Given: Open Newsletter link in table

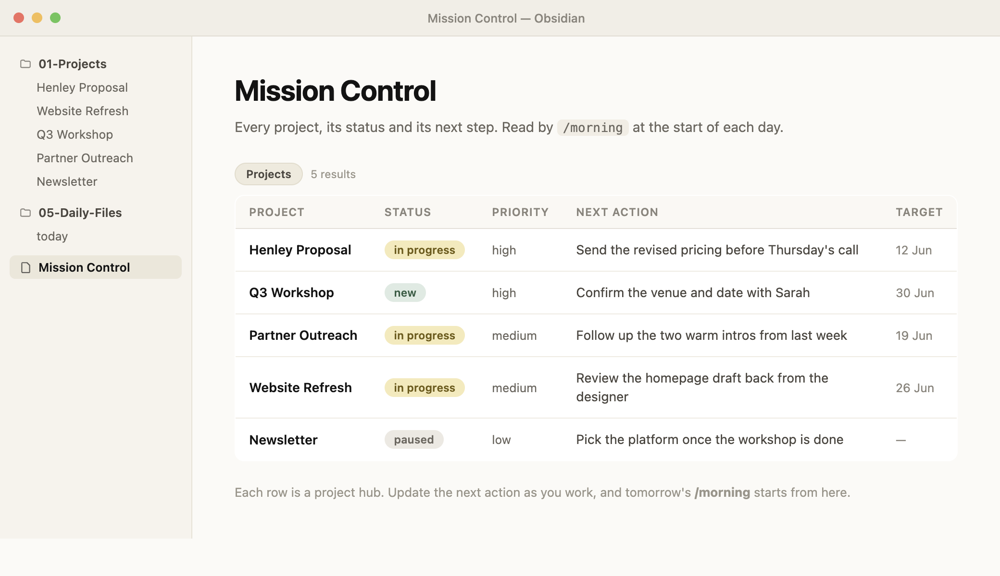Looking at the screenshot, I should [283, 440].
